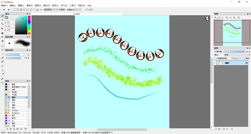Enable the 鎖定 lock checkbox
This screenshot has width=251, height=134.
pyautogui.click(x=244, y=58)
